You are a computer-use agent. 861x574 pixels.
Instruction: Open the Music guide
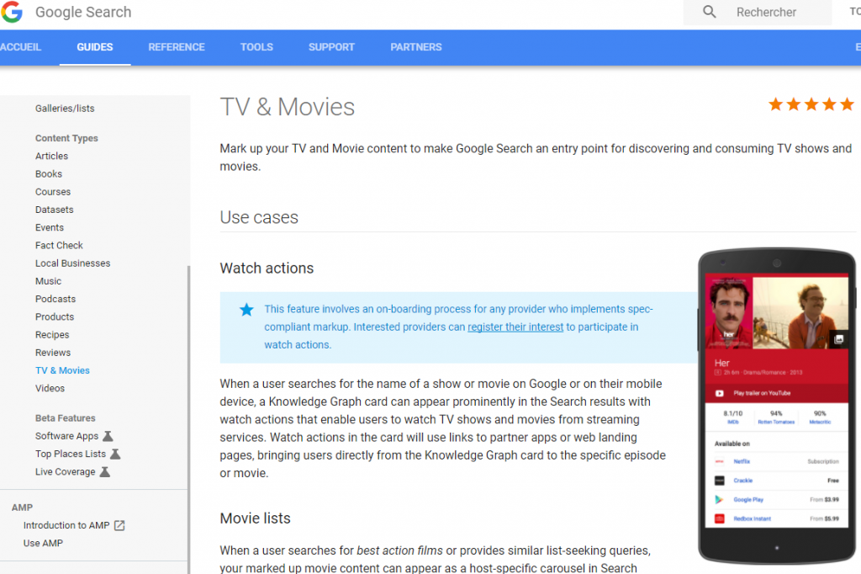click(48, 281)
